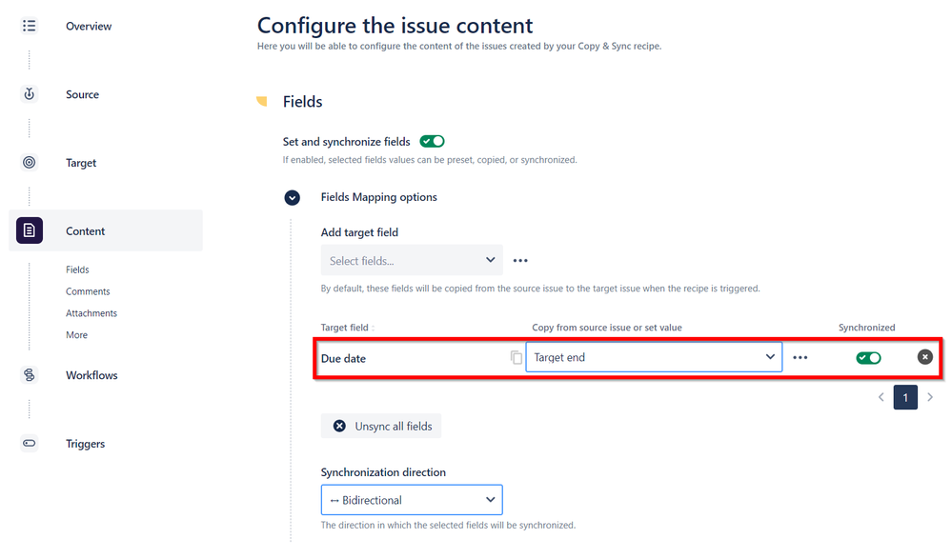
Task: Click the copy icon beside Due date
Action: 517,357
